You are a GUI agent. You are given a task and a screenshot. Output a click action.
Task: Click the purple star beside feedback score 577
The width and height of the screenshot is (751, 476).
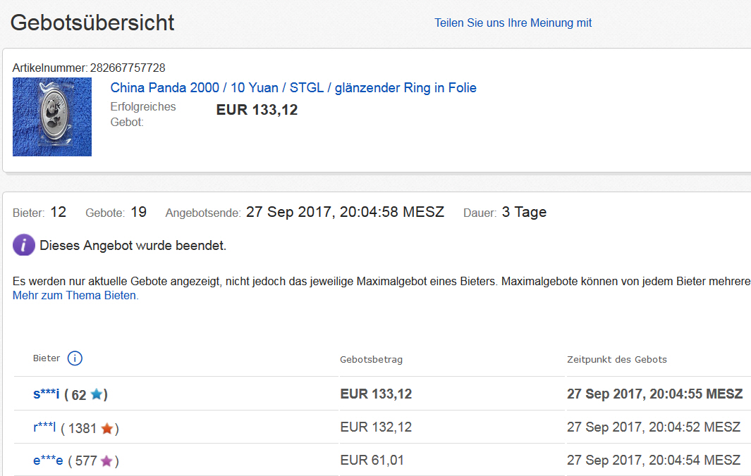(106, 461)
